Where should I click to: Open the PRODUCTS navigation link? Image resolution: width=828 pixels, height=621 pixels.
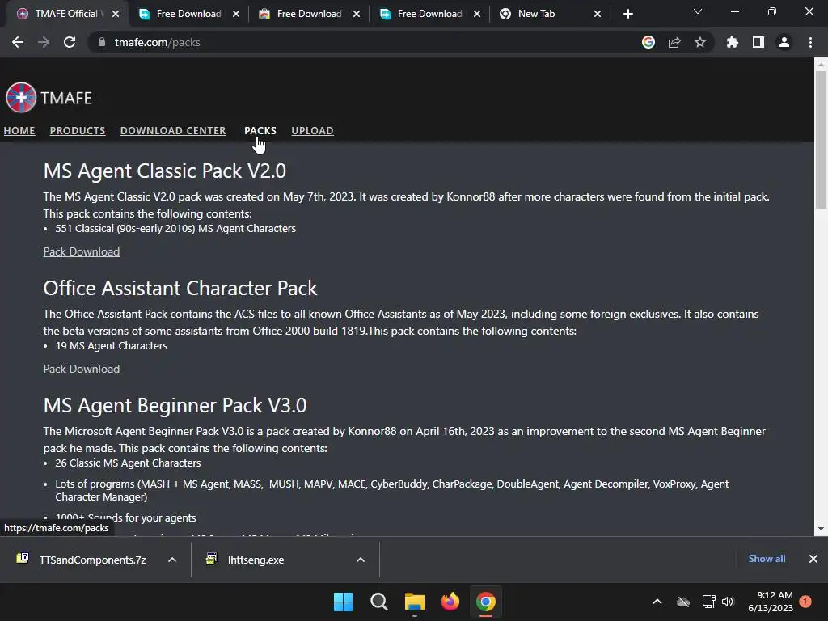click(78, 130)
